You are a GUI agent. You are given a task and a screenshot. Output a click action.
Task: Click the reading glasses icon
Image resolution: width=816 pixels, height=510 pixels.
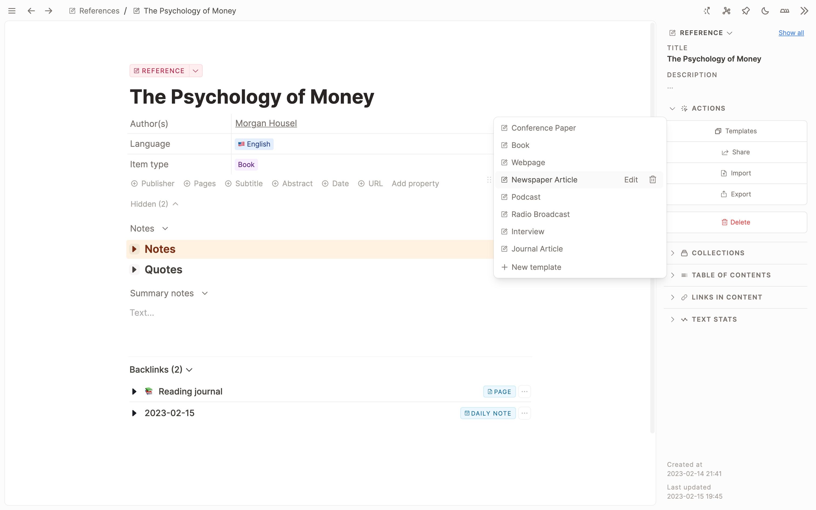coord(784,11)
